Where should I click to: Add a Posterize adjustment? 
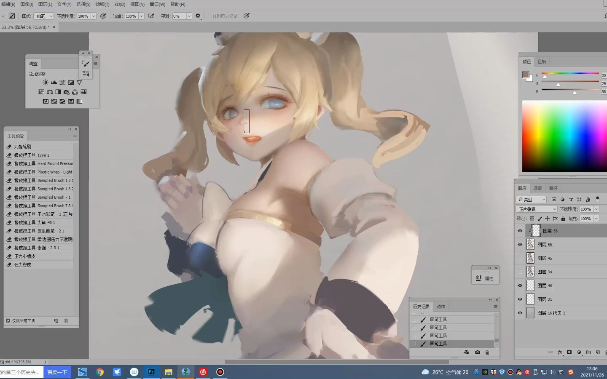click(54, 101)
